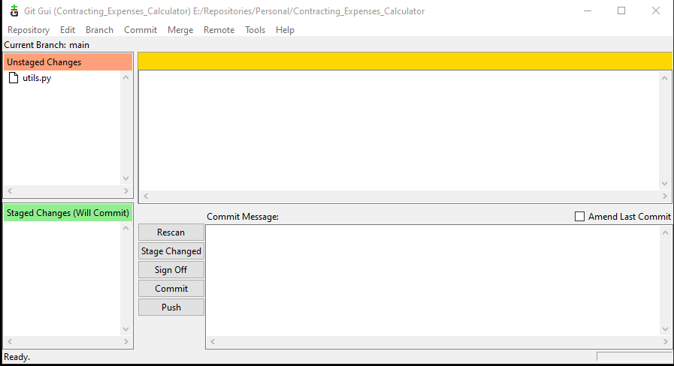Select utils.py in Unstaged Changes list
674x366 pixels.
37,78
